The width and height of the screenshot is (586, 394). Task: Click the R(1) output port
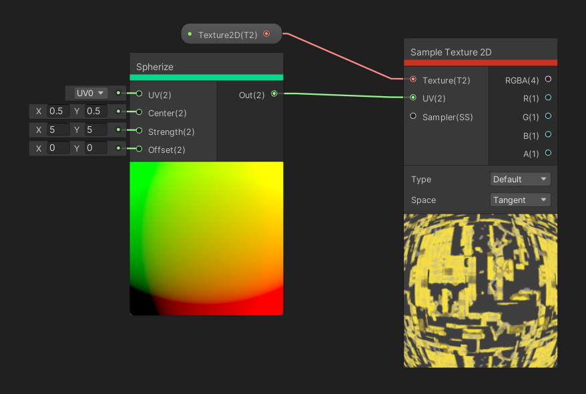pyautogui.click(x=548, y=98)
